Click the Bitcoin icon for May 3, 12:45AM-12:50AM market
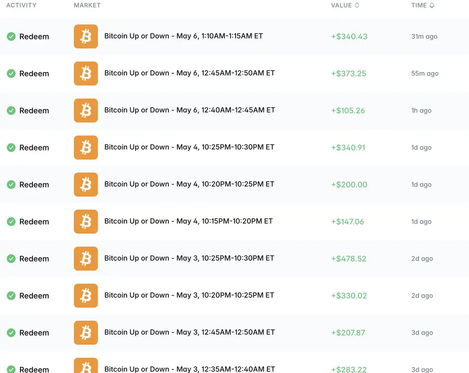This screenshot has width=469, height=373. (x=86, y=333)
